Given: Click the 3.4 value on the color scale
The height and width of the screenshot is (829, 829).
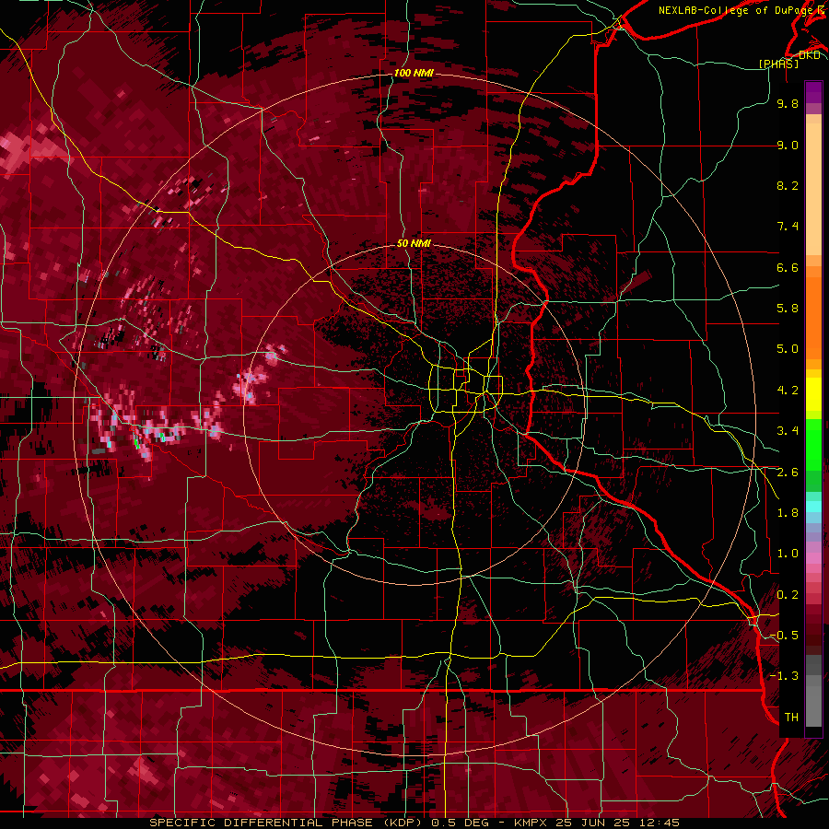Looking at the screenshot, I should [x=788, y=431].
